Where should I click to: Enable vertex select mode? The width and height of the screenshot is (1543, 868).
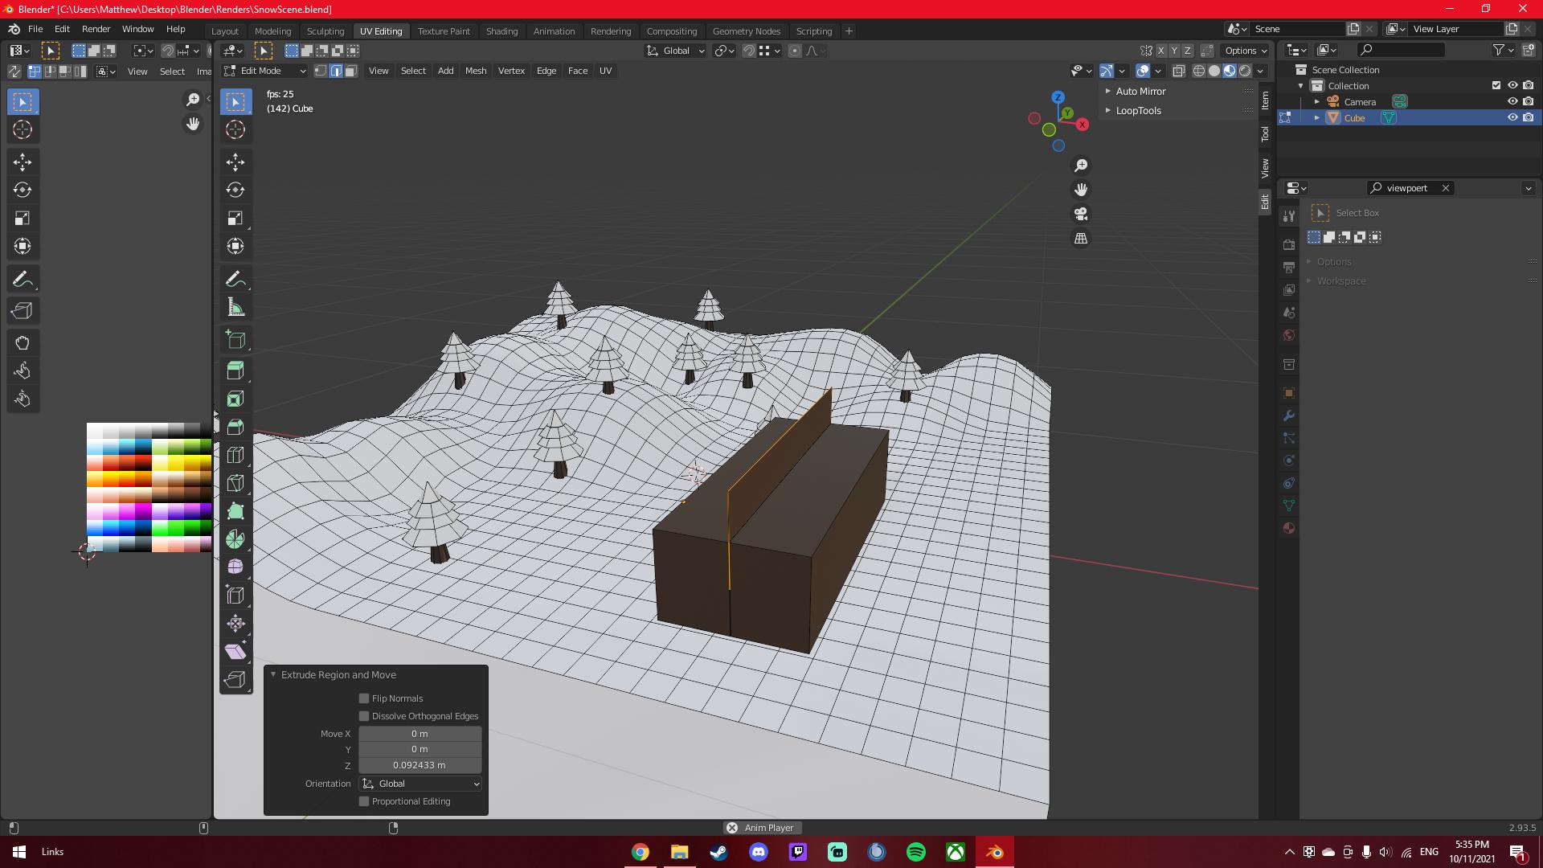[x=321, y=71]
